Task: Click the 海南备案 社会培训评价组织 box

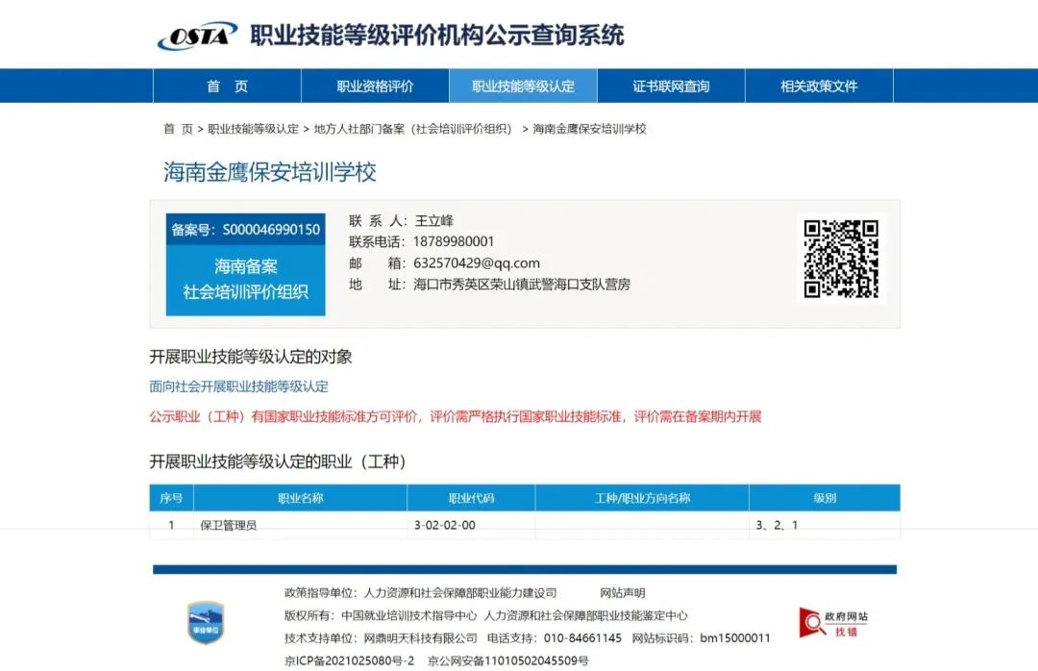Action: (246, 280)
